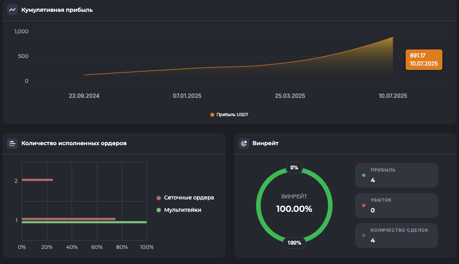Open the Количество сделок stat card

[397, 235]
